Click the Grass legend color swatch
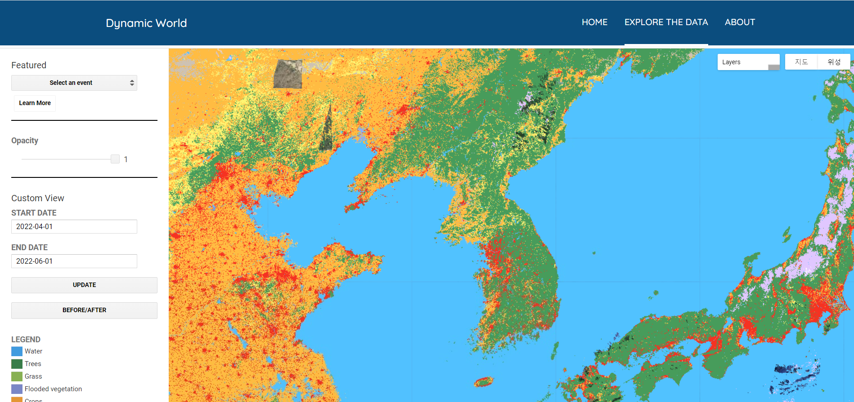 click(17, 376)
